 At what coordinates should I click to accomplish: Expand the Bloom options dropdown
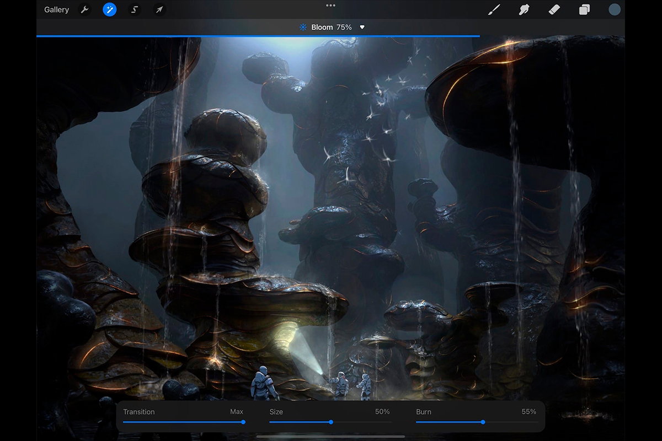coord(362,26)
